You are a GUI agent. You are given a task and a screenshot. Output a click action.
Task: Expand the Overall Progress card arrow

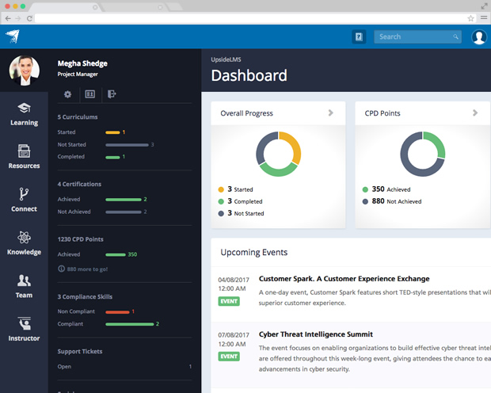331,113
